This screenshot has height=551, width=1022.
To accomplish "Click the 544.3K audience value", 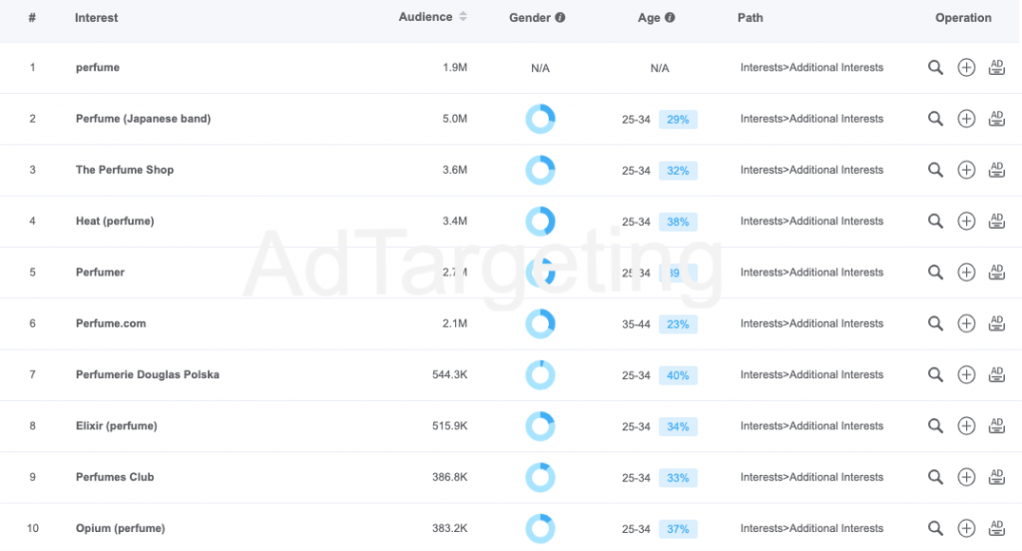I will click(x=450, y=374).
